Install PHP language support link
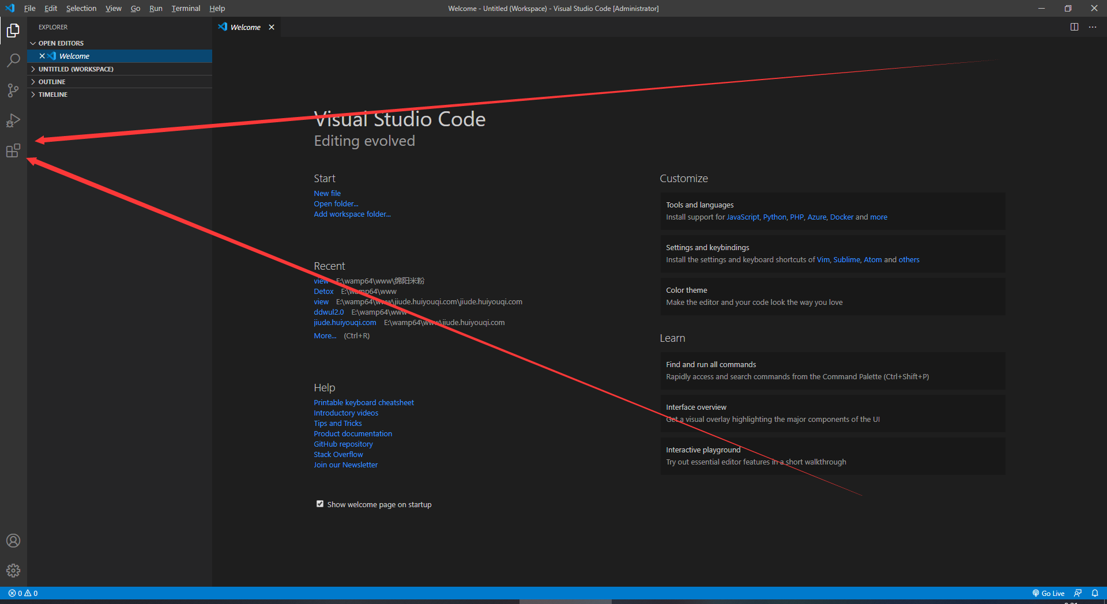Viewport: 1107px width, 604px height. (797, 217)
